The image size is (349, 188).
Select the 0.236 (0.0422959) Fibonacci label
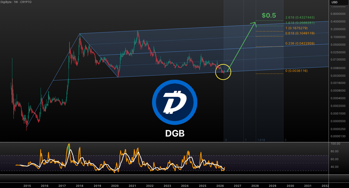(x=300, y=43)
